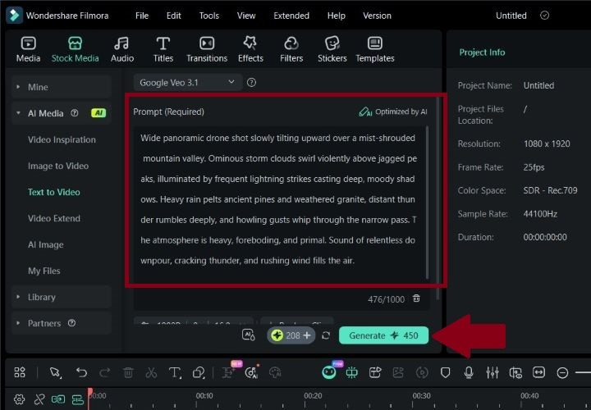Screen dimensions: 591x410
Task: Select the shape/mask drawing tool
Action: tap(199, 373)
